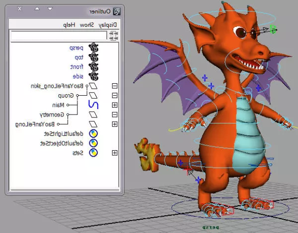298x233 pixels.
Task: Click the defaultLightSet set icon
Action: click(x=93, y=133)
